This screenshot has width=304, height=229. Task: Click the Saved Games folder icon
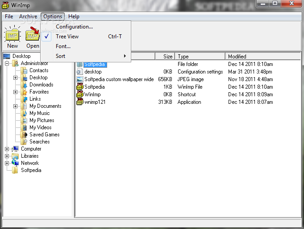(24, 135)
